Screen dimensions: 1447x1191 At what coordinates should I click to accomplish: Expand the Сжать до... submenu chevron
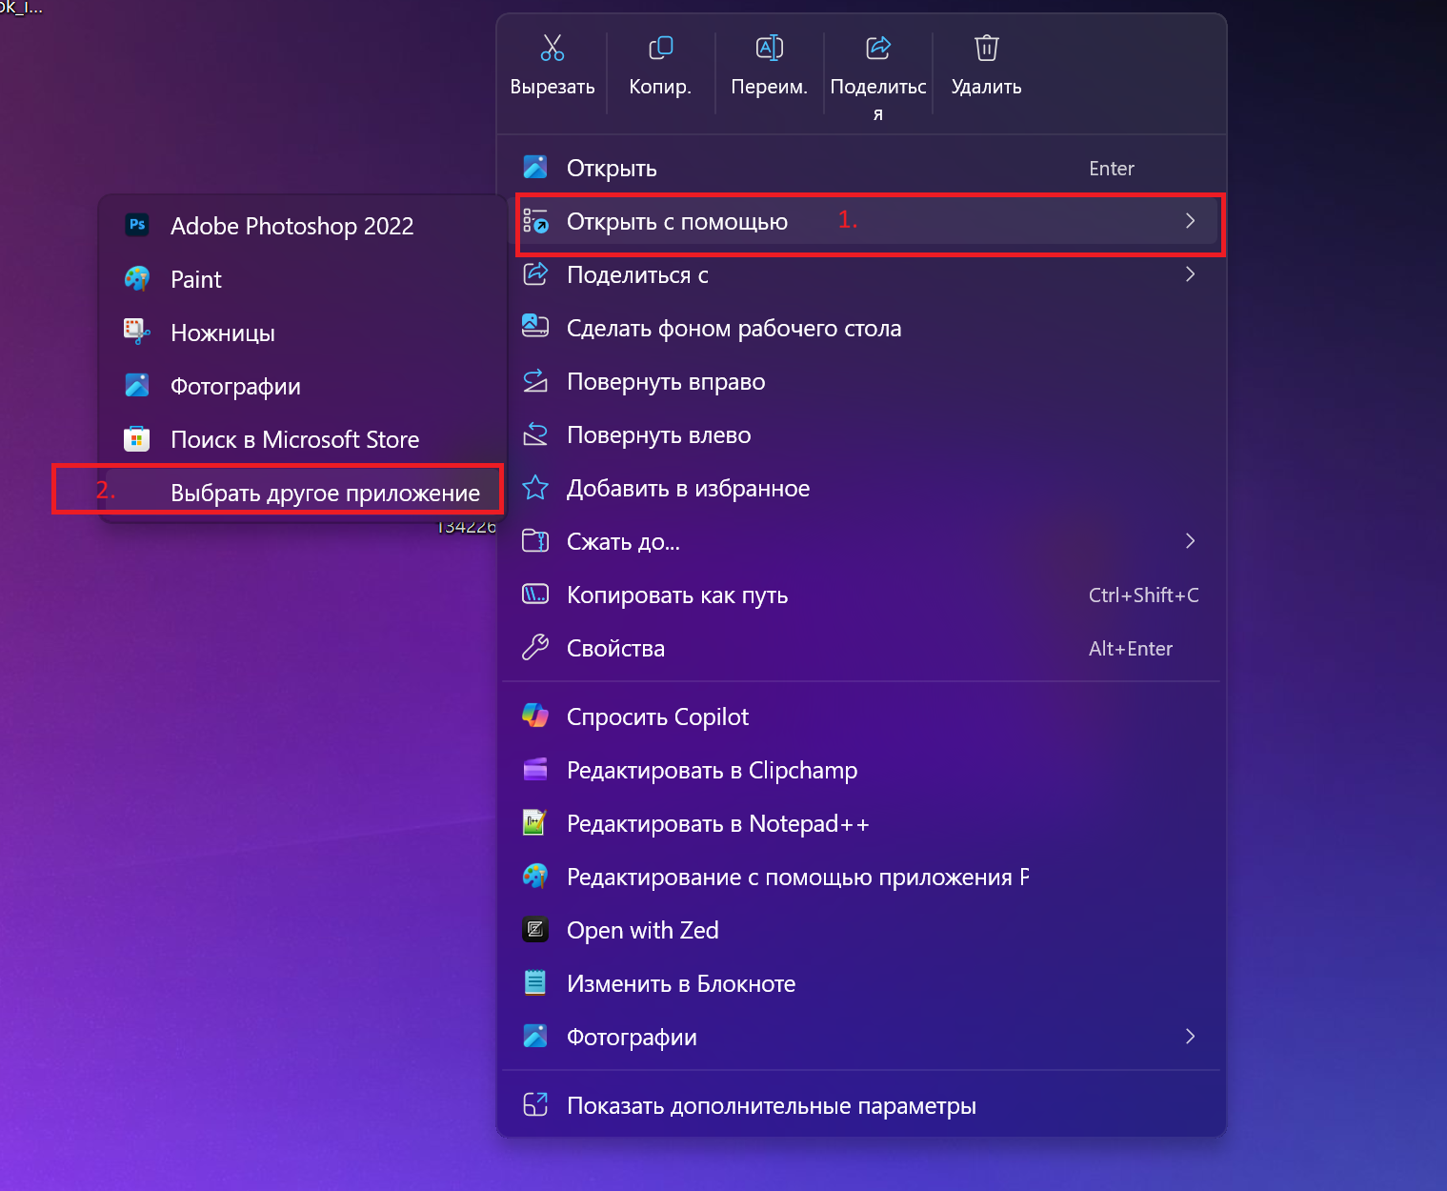point(1190,541)
